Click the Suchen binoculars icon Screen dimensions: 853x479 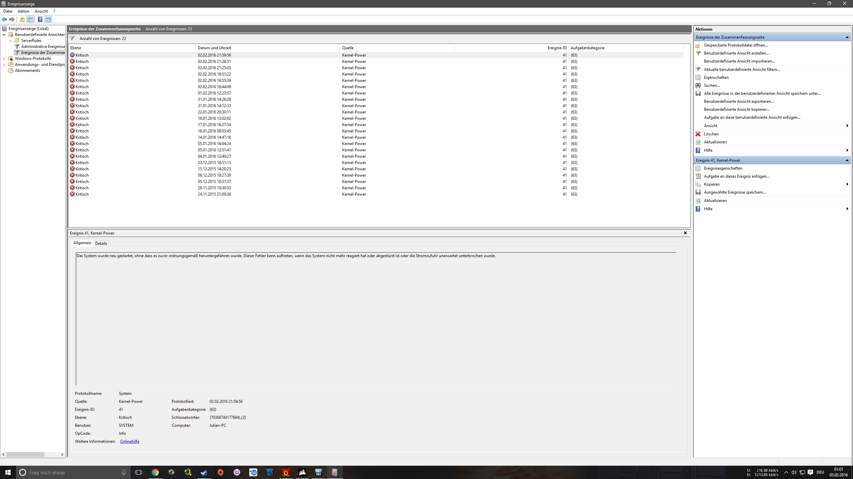(698, 85)
